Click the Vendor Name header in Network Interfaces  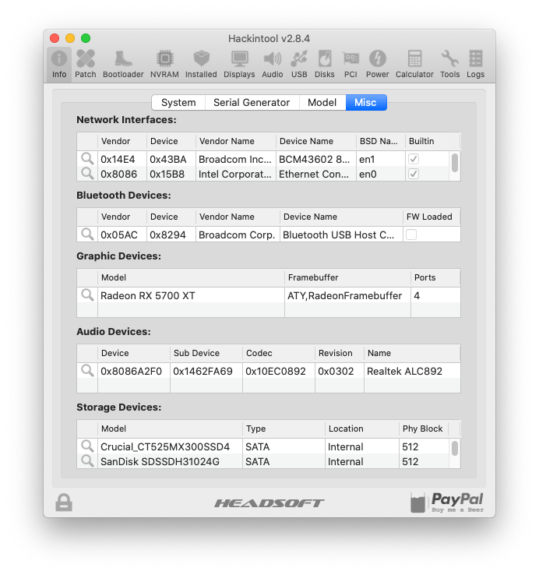coord(236,141)
